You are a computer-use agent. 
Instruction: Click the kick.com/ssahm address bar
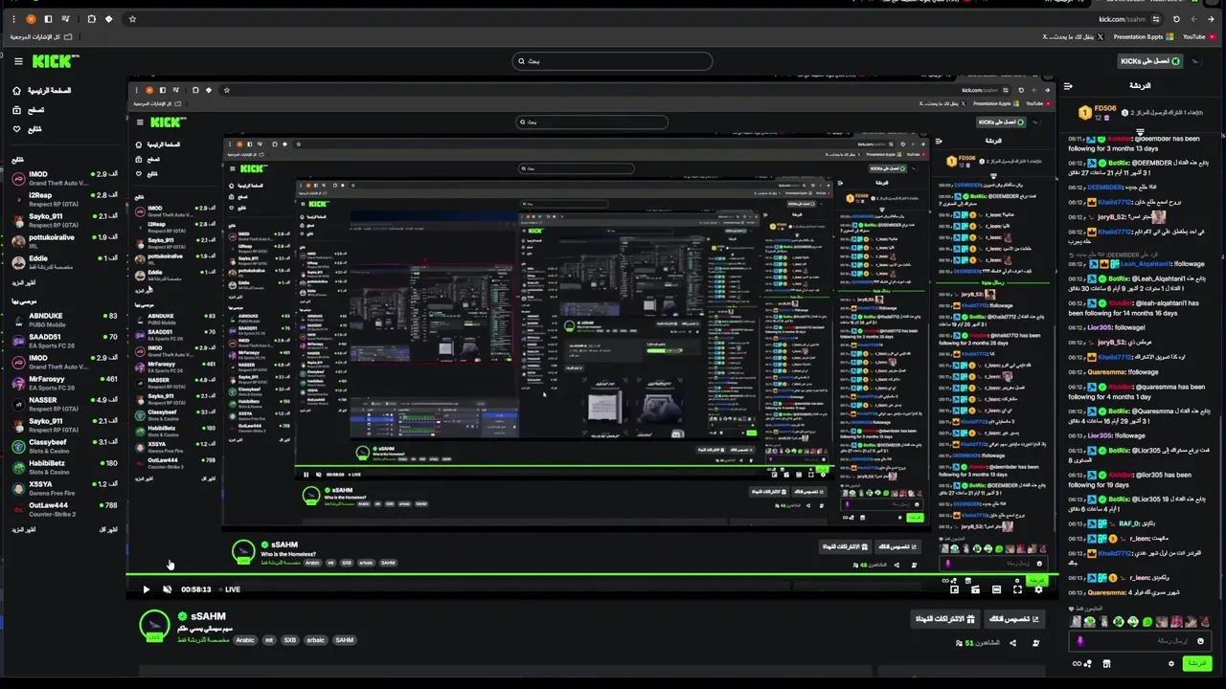(x=1121, y=19)
